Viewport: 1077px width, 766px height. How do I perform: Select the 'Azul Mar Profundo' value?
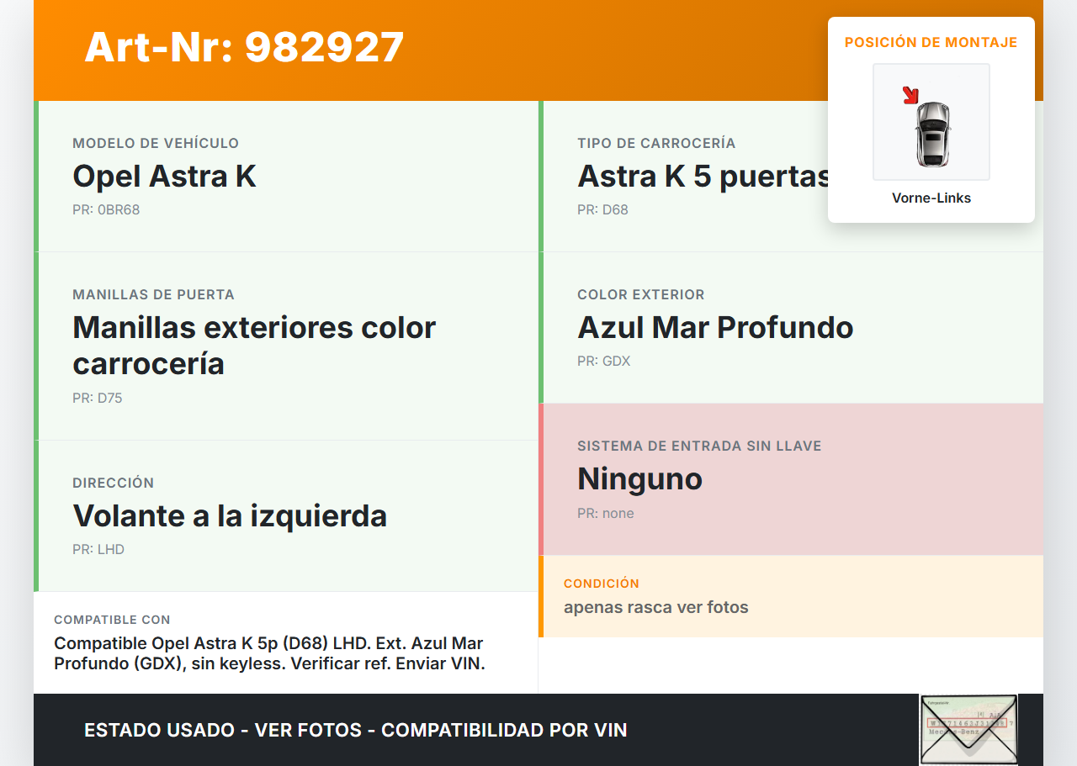tap(715, 328)
